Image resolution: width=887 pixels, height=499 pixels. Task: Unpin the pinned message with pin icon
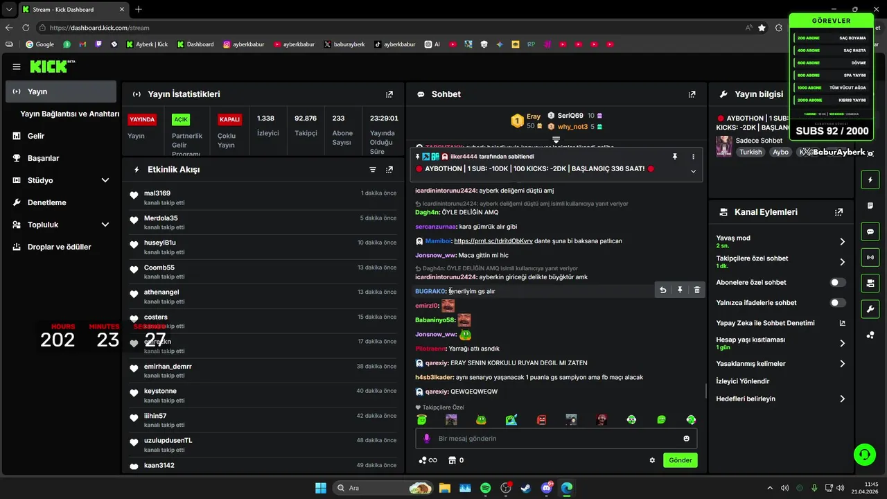click(x=675, y=157)
